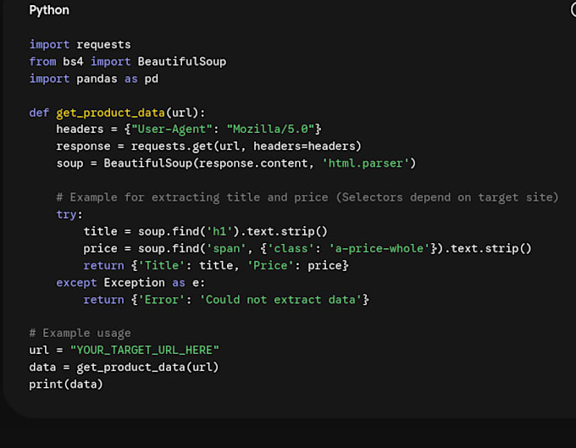Click the 'print(data)' line
Image resolution: width=576 pixels, height=448 pixels.
(x=66, y=384)
